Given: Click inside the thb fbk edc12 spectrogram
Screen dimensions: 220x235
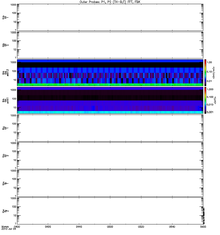Looking at the screenshot, I should 110,73.
